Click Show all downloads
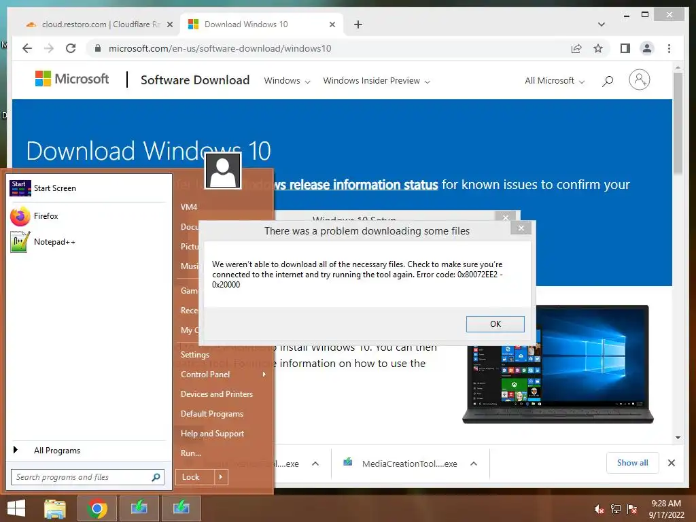 (x=633, y=463)
